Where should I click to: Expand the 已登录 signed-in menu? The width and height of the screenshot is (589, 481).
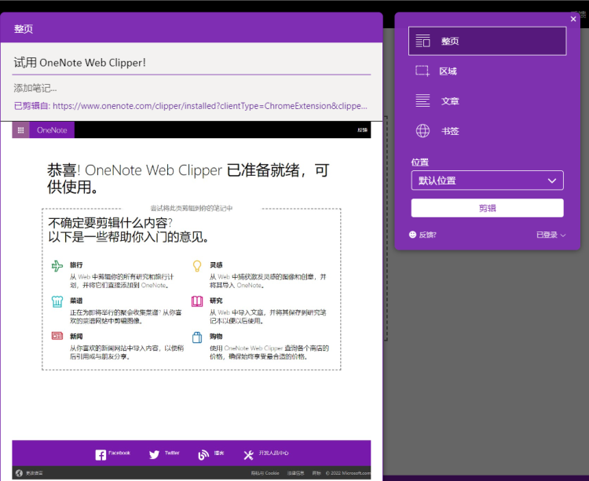coord(551,235)
